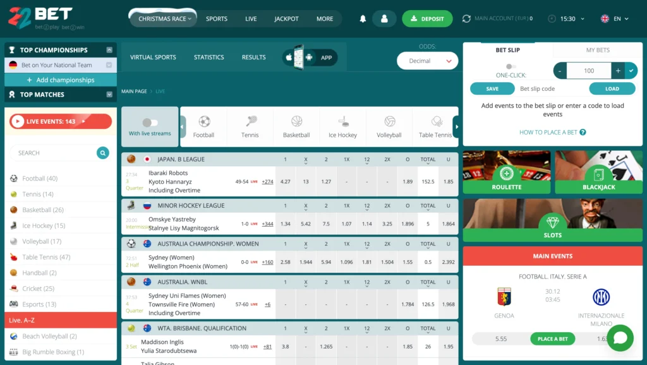Screen dimensions: 647x365
Task: Click the green Deposit button
Action: point(427,18)
